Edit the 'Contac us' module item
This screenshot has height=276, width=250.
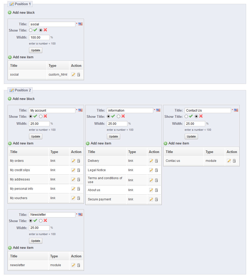pos(229,161)
